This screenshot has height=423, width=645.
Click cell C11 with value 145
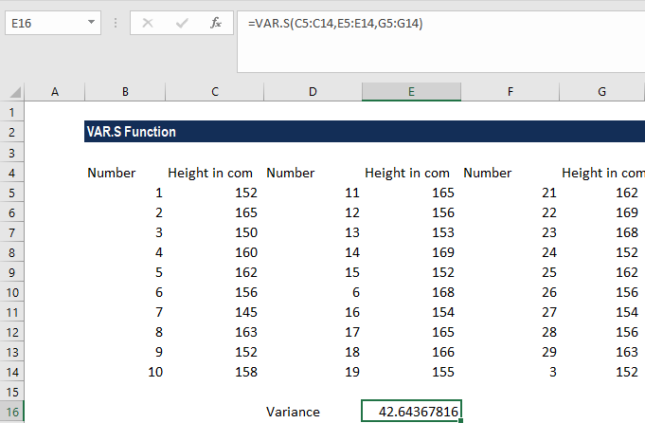click(214, 312)
